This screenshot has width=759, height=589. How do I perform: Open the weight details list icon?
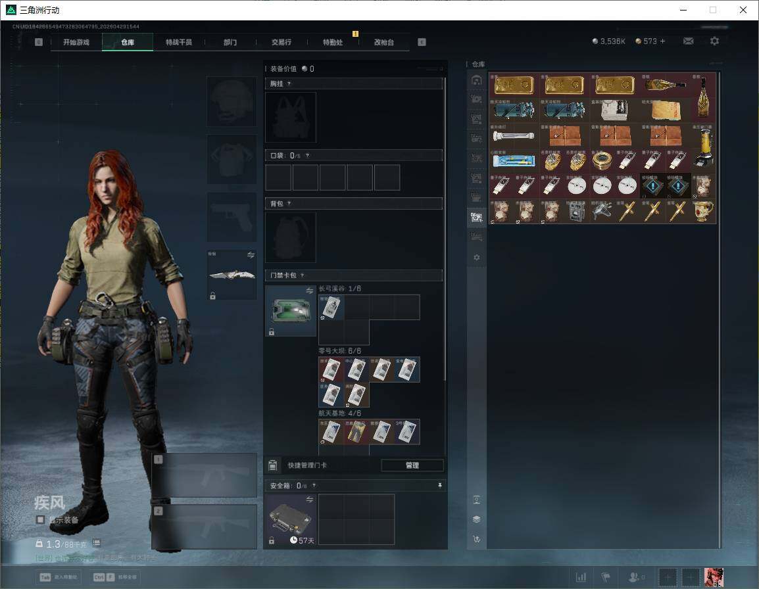coord(96,544)
